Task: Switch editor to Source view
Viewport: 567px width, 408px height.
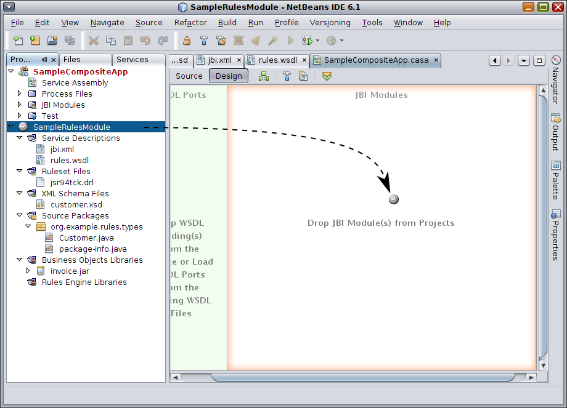Action: click(189, 76)
